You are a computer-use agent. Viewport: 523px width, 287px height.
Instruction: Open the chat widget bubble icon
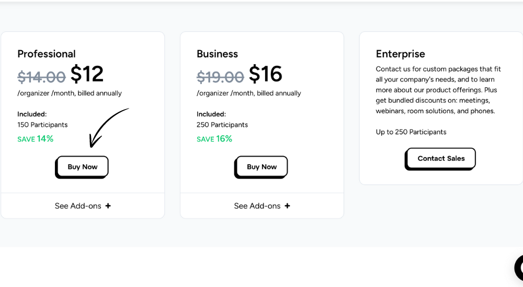pyautogui.click(x=519, y=268)
